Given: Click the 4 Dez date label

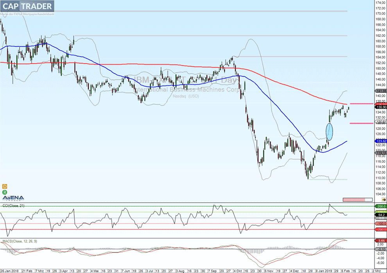Looking at the screenshot, I should (294, 271).
